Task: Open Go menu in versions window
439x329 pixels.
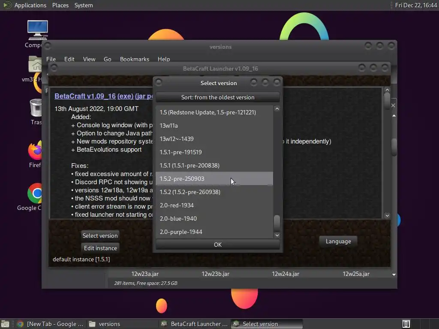Action: pos(107,59)
